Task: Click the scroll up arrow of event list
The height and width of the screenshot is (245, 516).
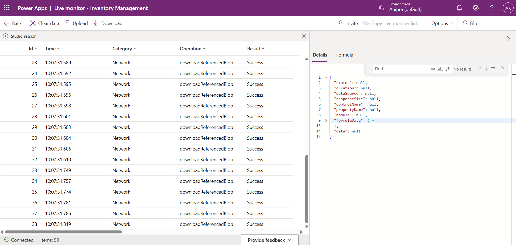Action: [x=307, y=59]
